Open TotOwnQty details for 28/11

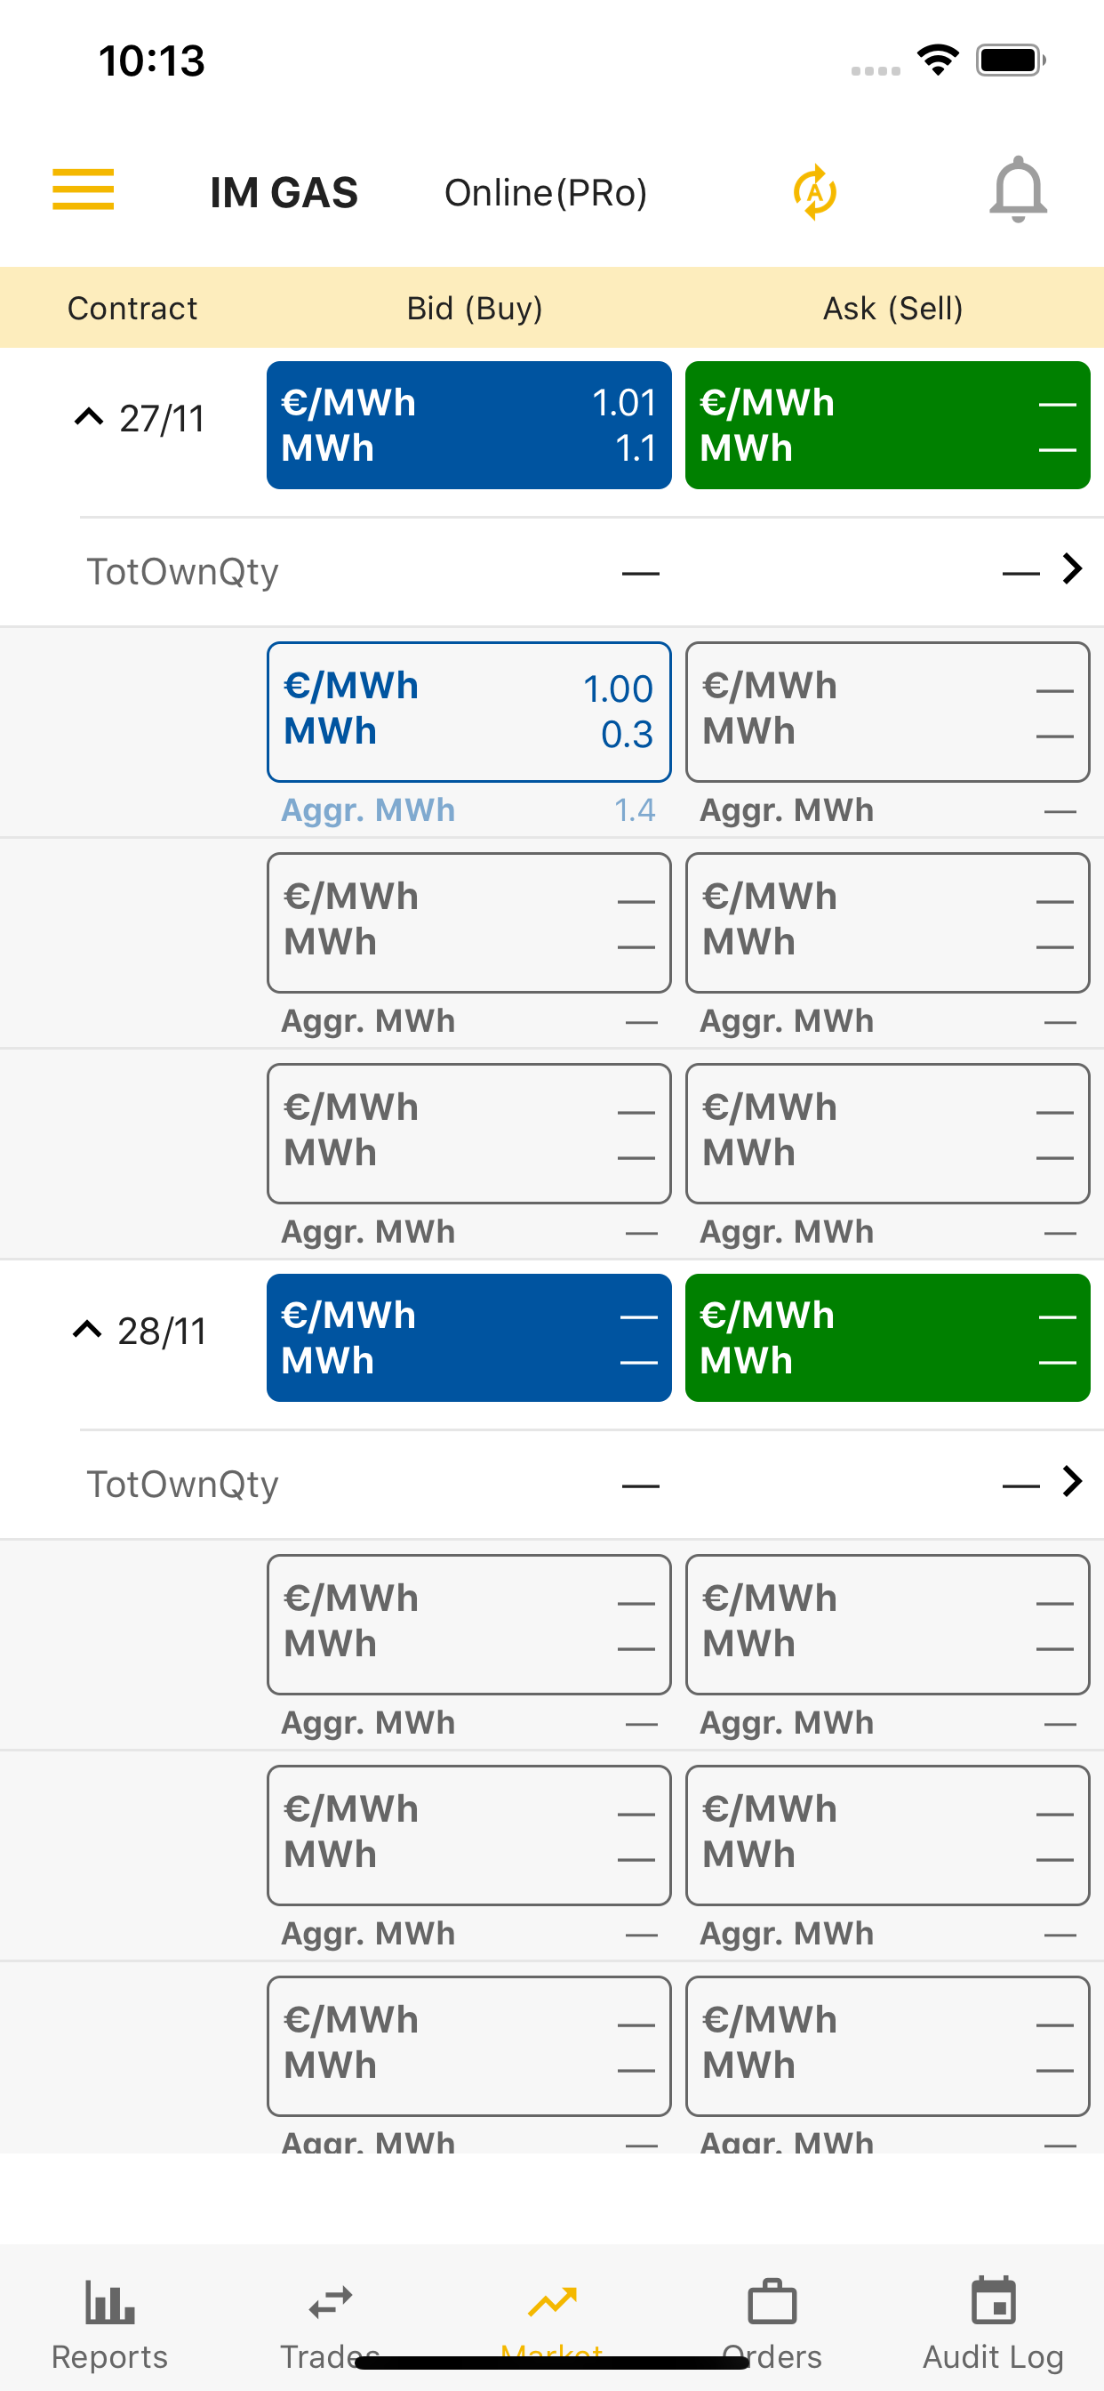click(x=1071, y=1482)
